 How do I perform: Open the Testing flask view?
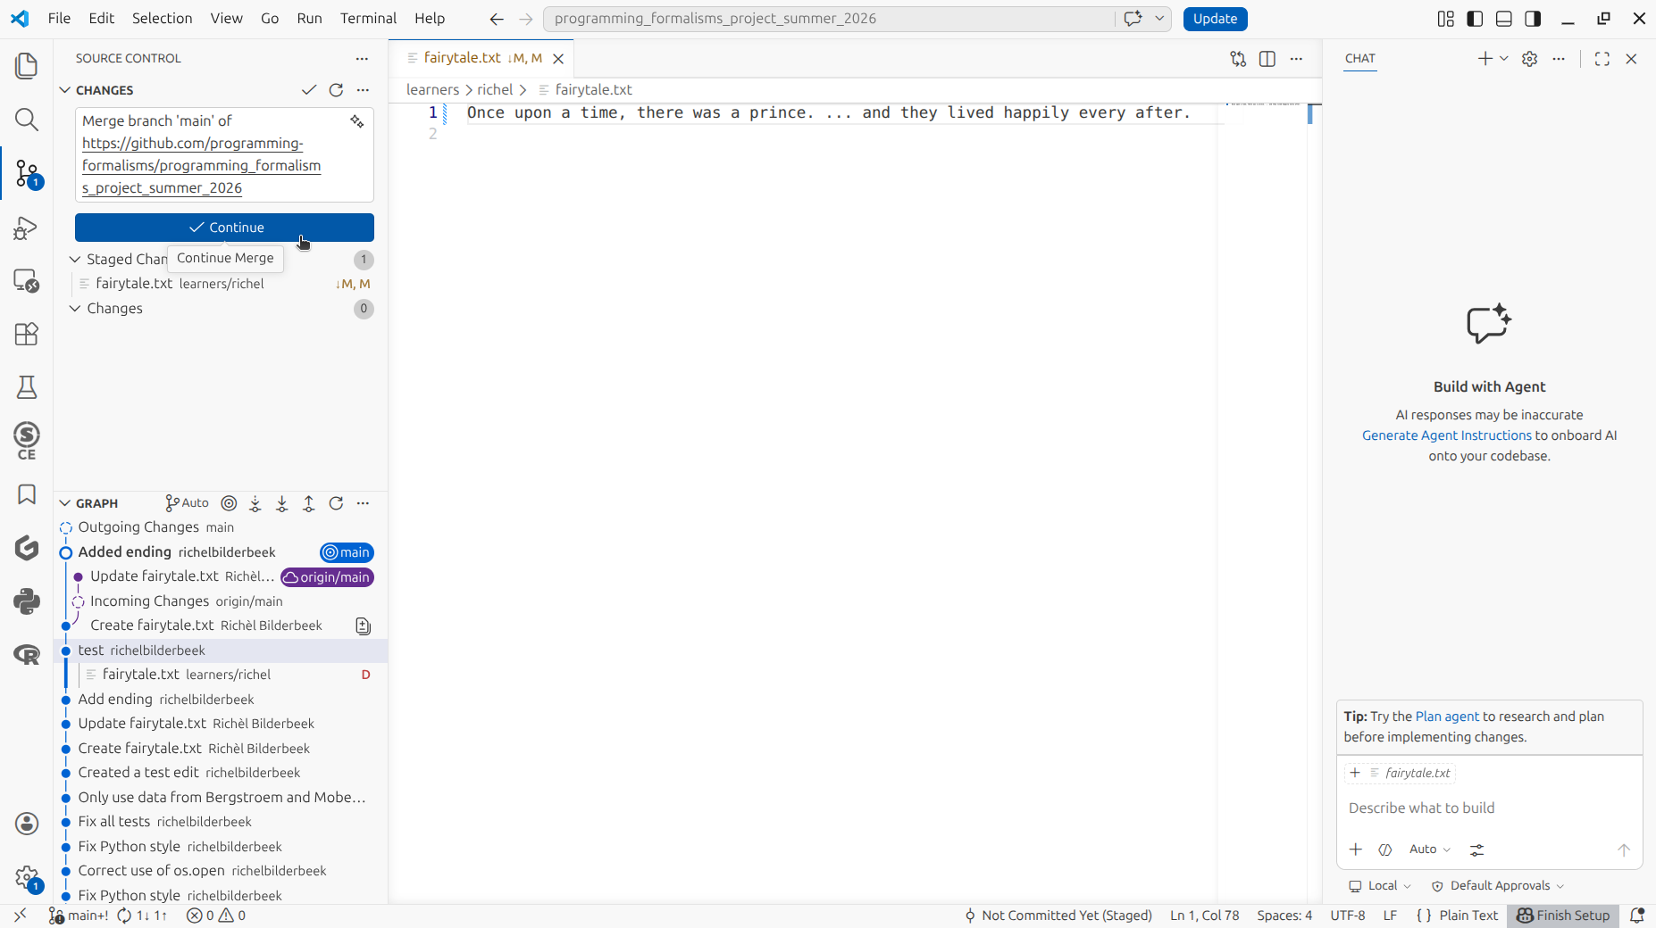pos(27,387)
